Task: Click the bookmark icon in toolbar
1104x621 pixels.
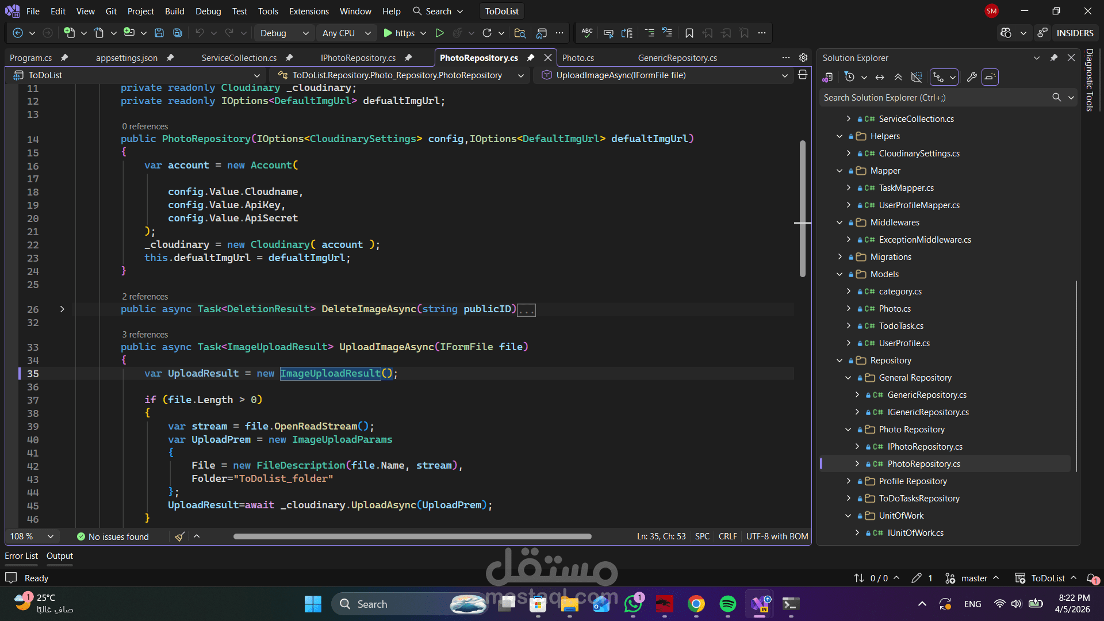Action: 689,33
